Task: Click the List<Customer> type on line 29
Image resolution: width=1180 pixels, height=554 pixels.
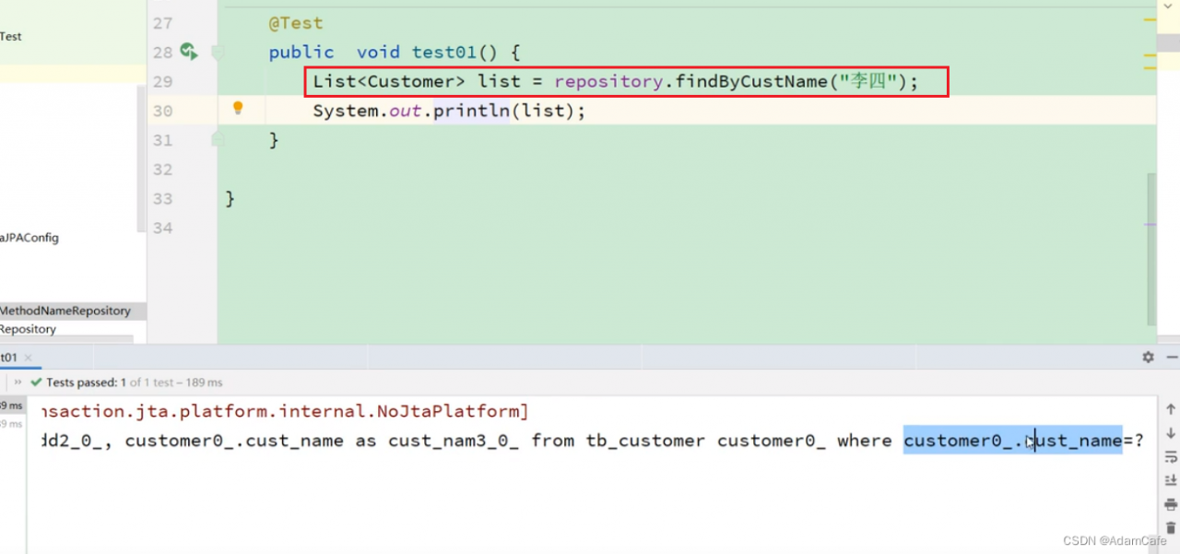Action: click(389, 81)
